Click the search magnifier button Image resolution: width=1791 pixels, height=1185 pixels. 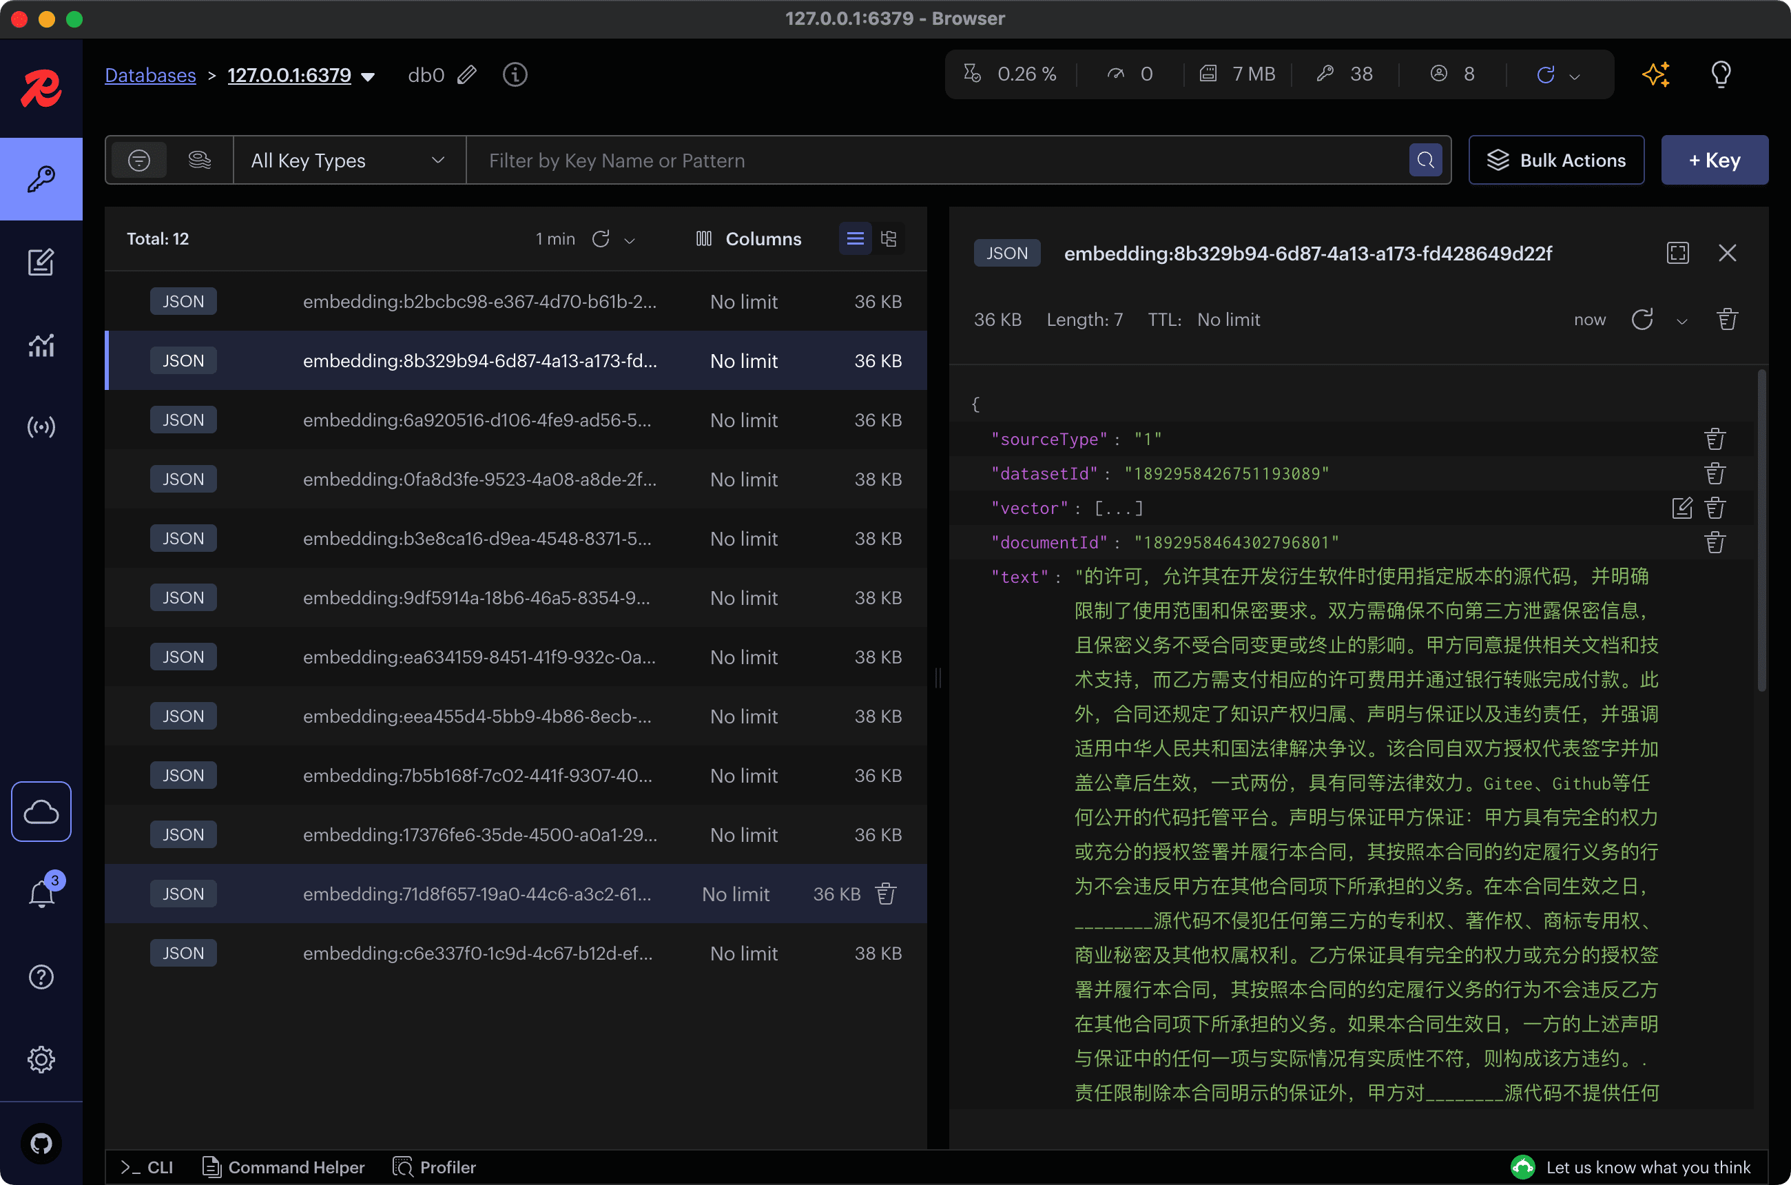pos(1425,161)
